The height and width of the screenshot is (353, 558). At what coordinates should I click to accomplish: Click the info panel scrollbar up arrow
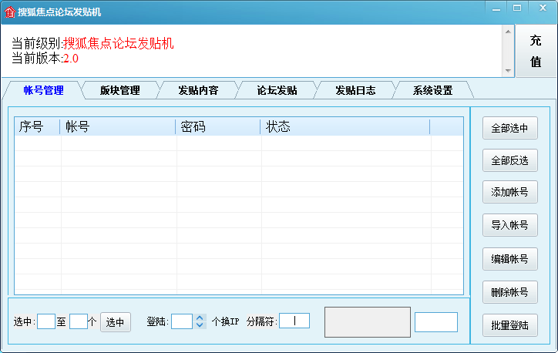pos(508,32)
